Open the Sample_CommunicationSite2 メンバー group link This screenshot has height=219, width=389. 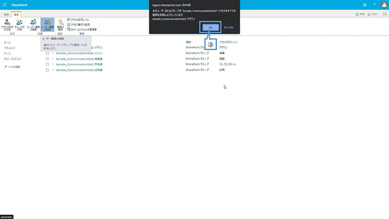click(79, 53)
